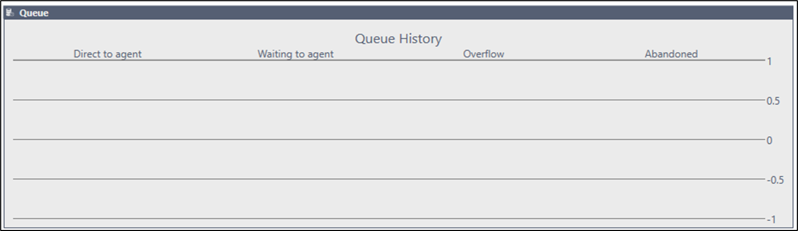Click the axis value 0 label
Screen dimensions: 798x231
[769, 141]
